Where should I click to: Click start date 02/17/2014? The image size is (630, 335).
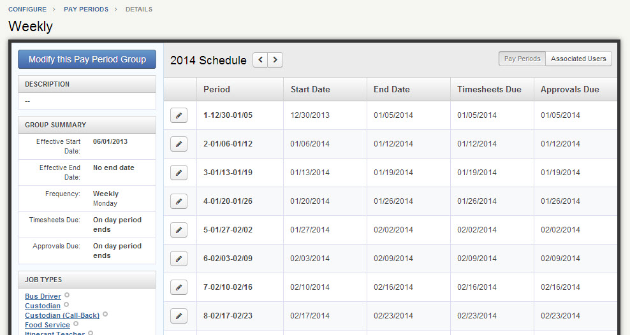click(x=310, y=316)
